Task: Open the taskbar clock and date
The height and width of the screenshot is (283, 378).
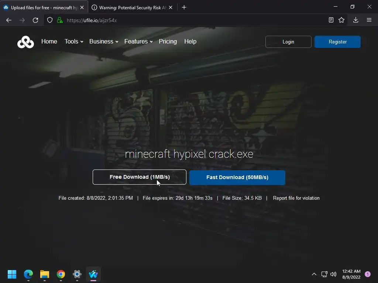Action: pyautogui.click(x=351, y=274)
